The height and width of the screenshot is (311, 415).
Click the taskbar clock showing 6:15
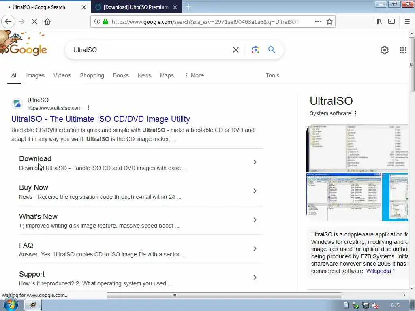(395, 305)
